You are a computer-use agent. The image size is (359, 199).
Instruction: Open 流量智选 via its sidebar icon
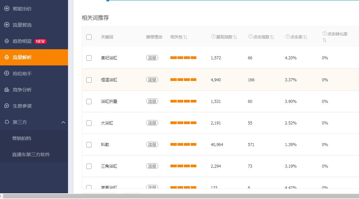(7, 25)
